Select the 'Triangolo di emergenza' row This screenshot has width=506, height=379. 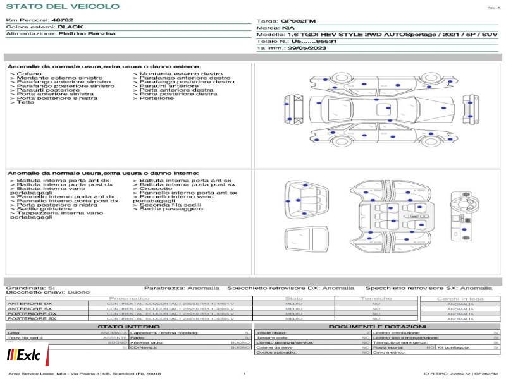click(x=436, y=342)
